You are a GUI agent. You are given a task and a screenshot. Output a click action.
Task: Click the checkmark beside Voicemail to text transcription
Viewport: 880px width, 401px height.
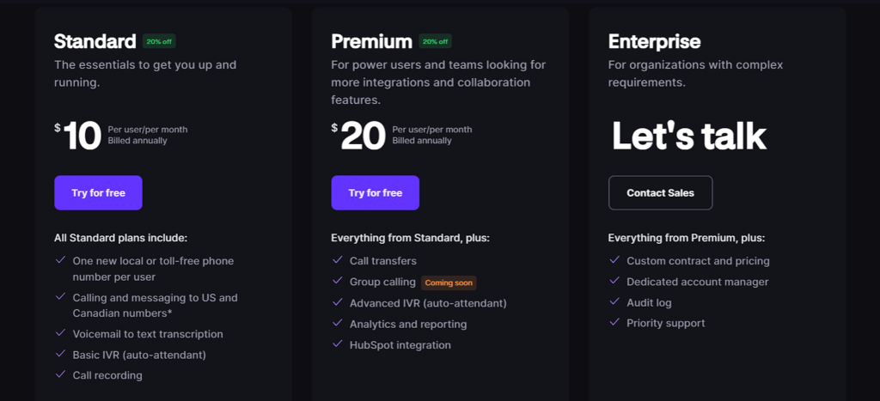(61, 332)
